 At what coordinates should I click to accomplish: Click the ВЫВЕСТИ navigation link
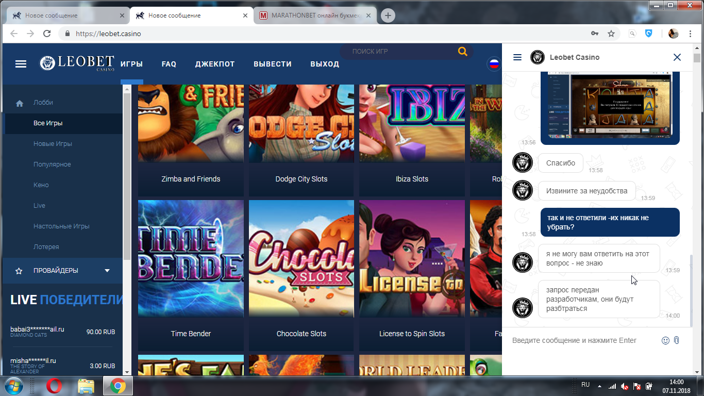(x=273, y=64)
